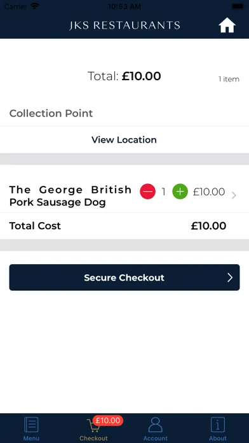Expand item details with grey chevron

coord(234,195)
